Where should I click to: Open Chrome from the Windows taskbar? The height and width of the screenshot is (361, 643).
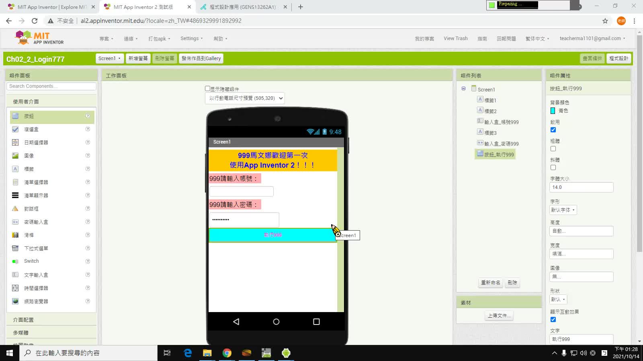click(227, 353)
